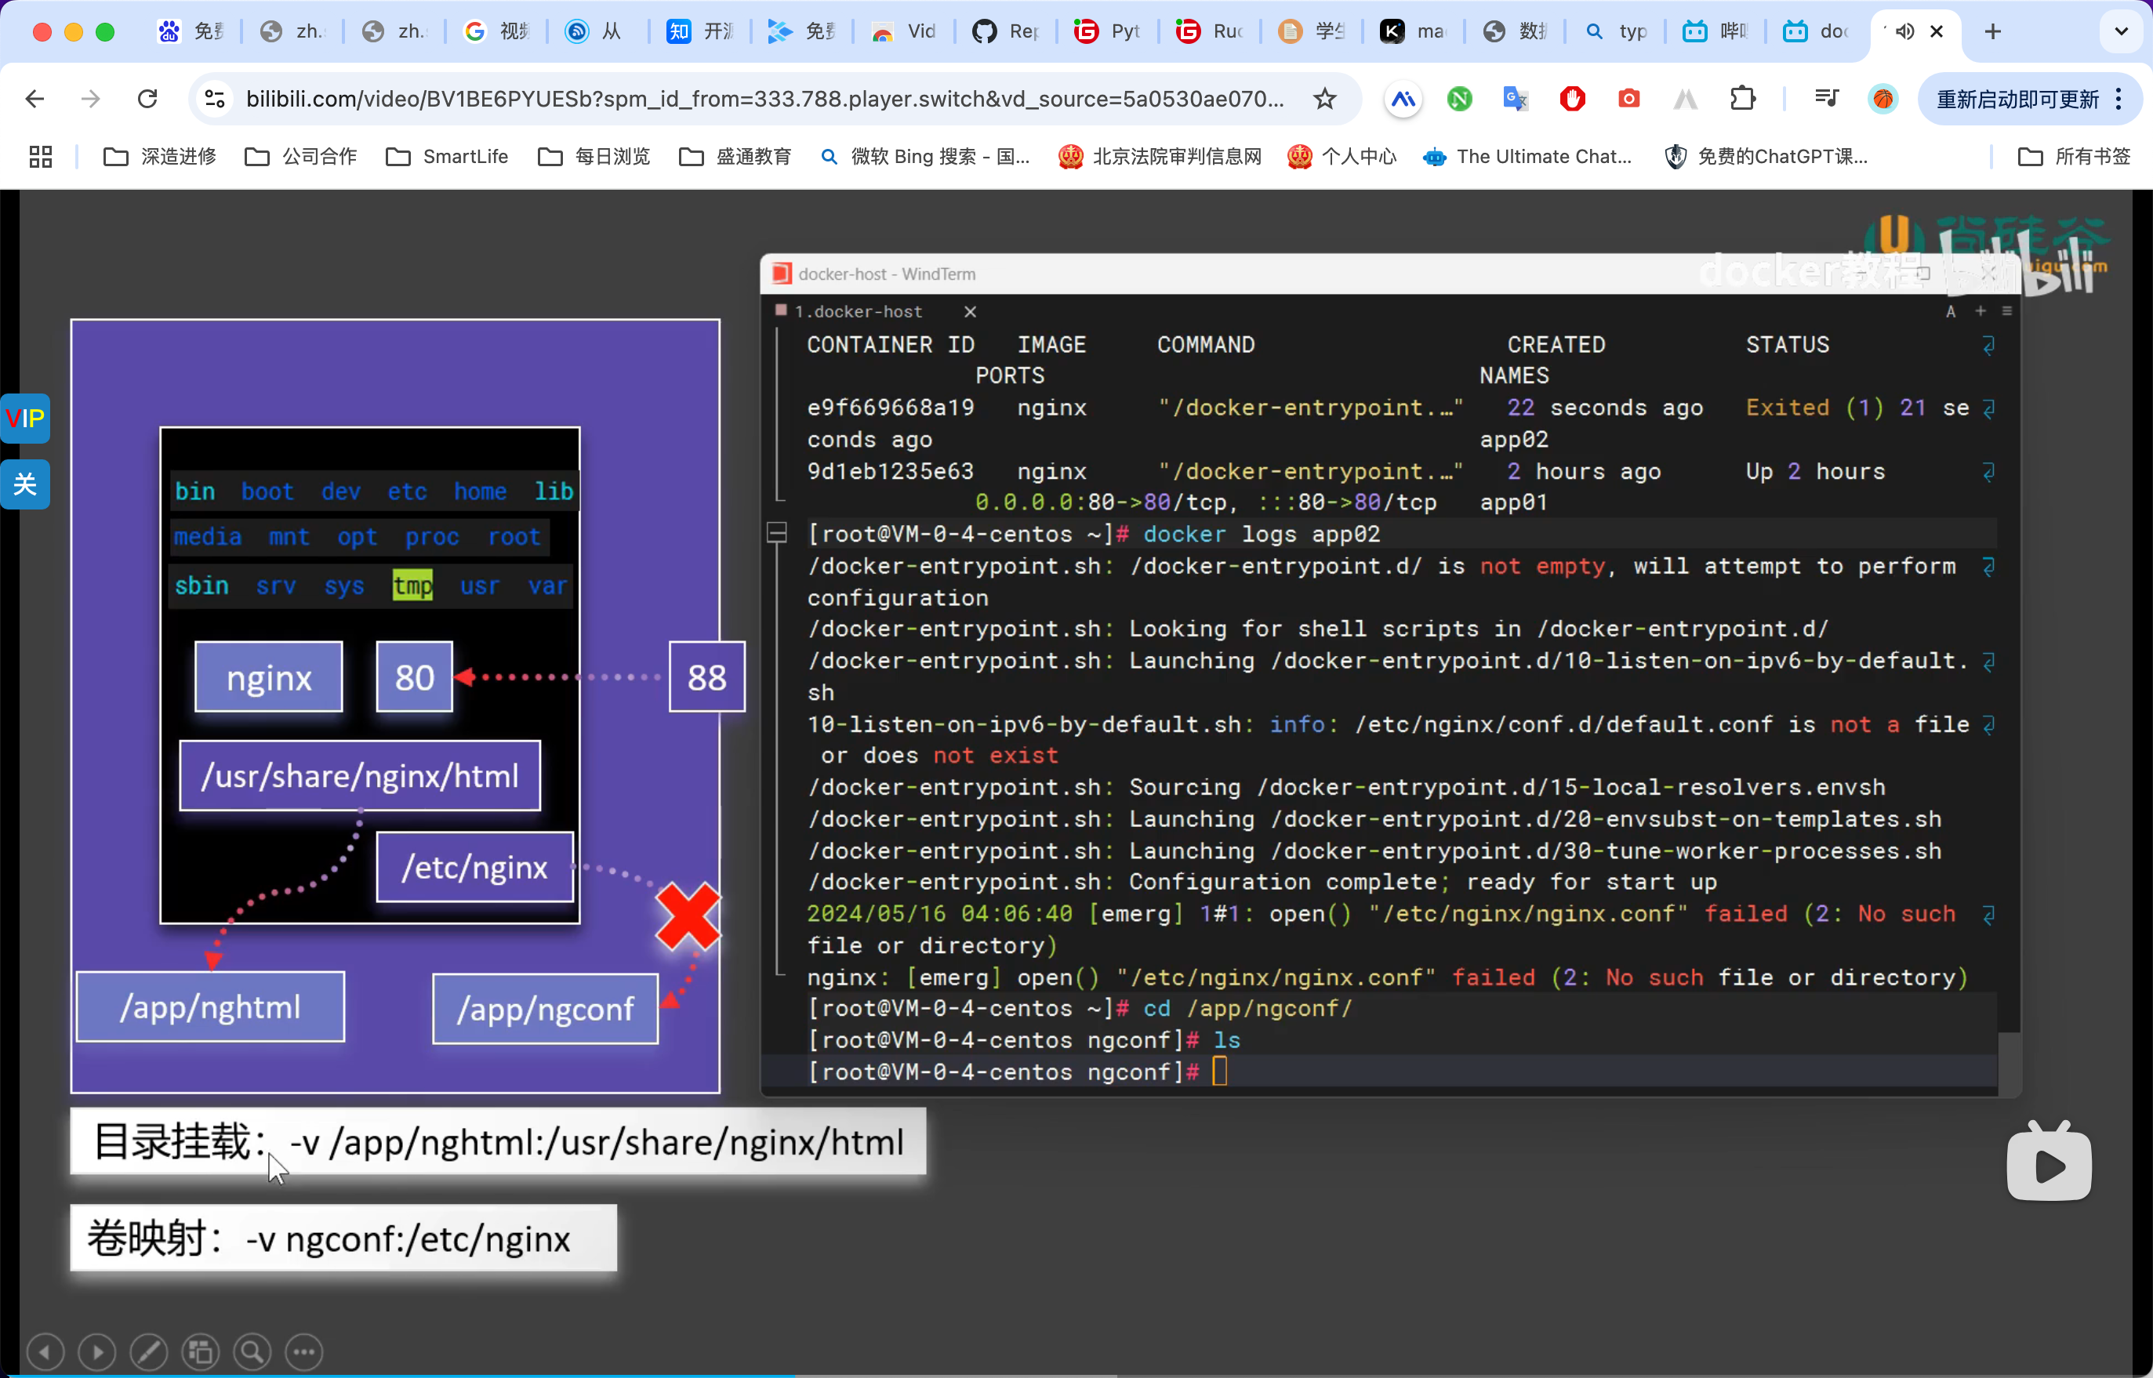Bookmark page with star icon
Image resolution: width=2153 pixels, height=1378 pixels.
[x=1324, y=99]
